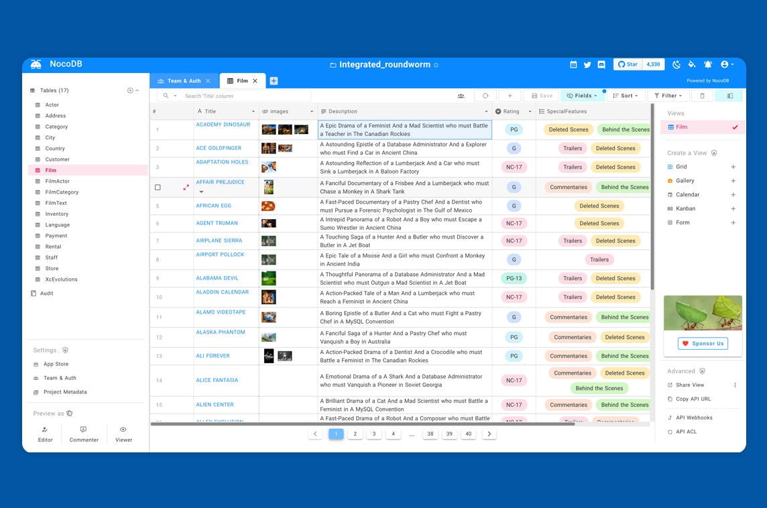Open NocoDB notifications via the bell icon
Image resolution: width=767 pixels, height=508 pixels.
click(707, 64)
